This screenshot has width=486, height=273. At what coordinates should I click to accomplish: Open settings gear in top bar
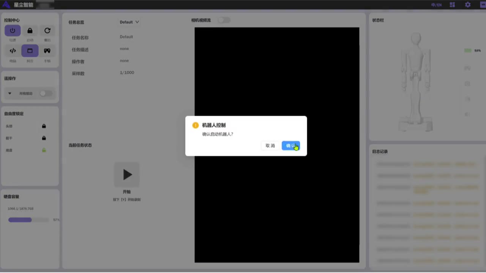468,5
